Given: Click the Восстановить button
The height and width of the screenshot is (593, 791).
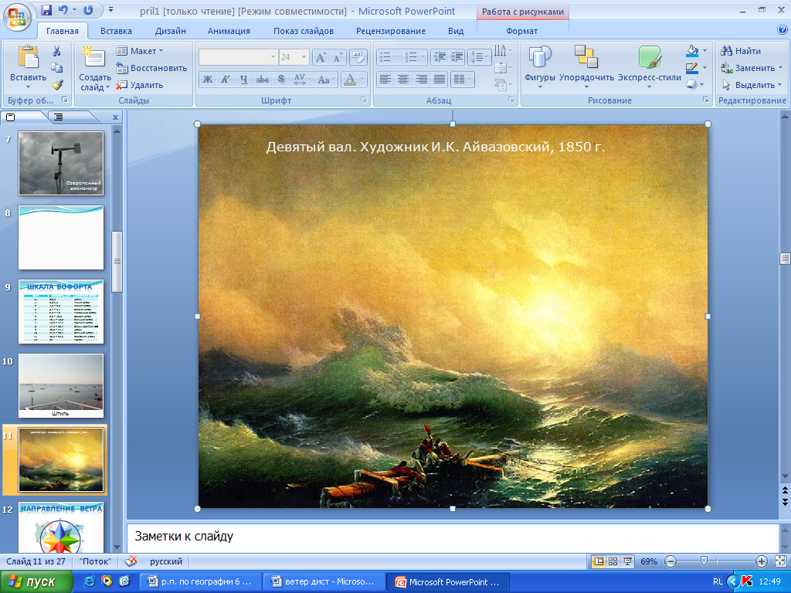Looking at the screenshot, I should [151, 68].
